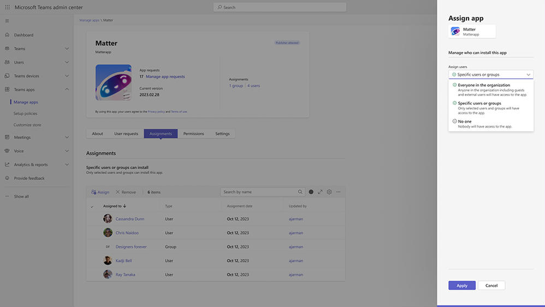The height and width of the screenshot is (307, 545).
Task: Expand the Analytics & reports chevron
Action: (x=67, y=164)
